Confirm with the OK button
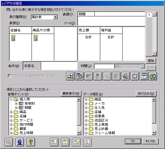This screenshot has width=165, height=149. [133, 141]
